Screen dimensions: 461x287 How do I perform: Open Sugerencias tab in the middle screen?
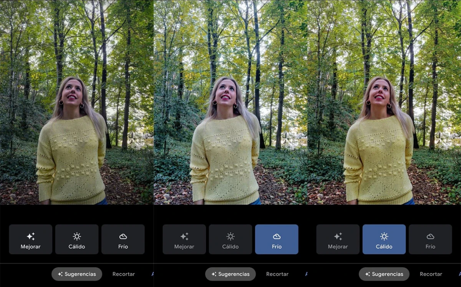click(x=230, y=274)
